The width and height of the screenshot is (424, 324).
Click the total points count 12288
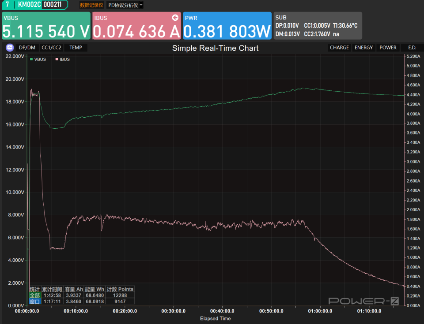120,295
